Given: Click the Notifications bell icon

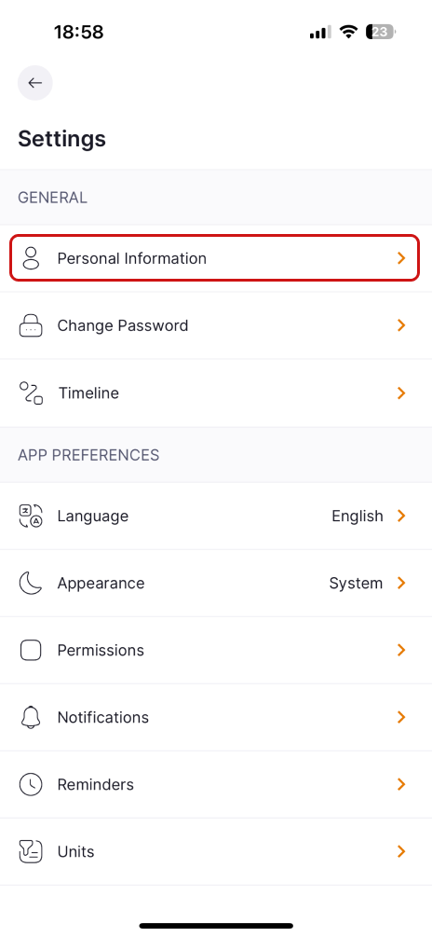Looking at the screenshot, I should [x=31, y=717].
